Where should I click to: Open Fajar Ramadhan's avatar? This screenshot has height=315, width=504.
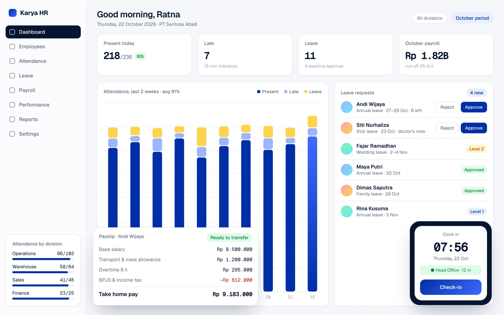click(346, 149)
